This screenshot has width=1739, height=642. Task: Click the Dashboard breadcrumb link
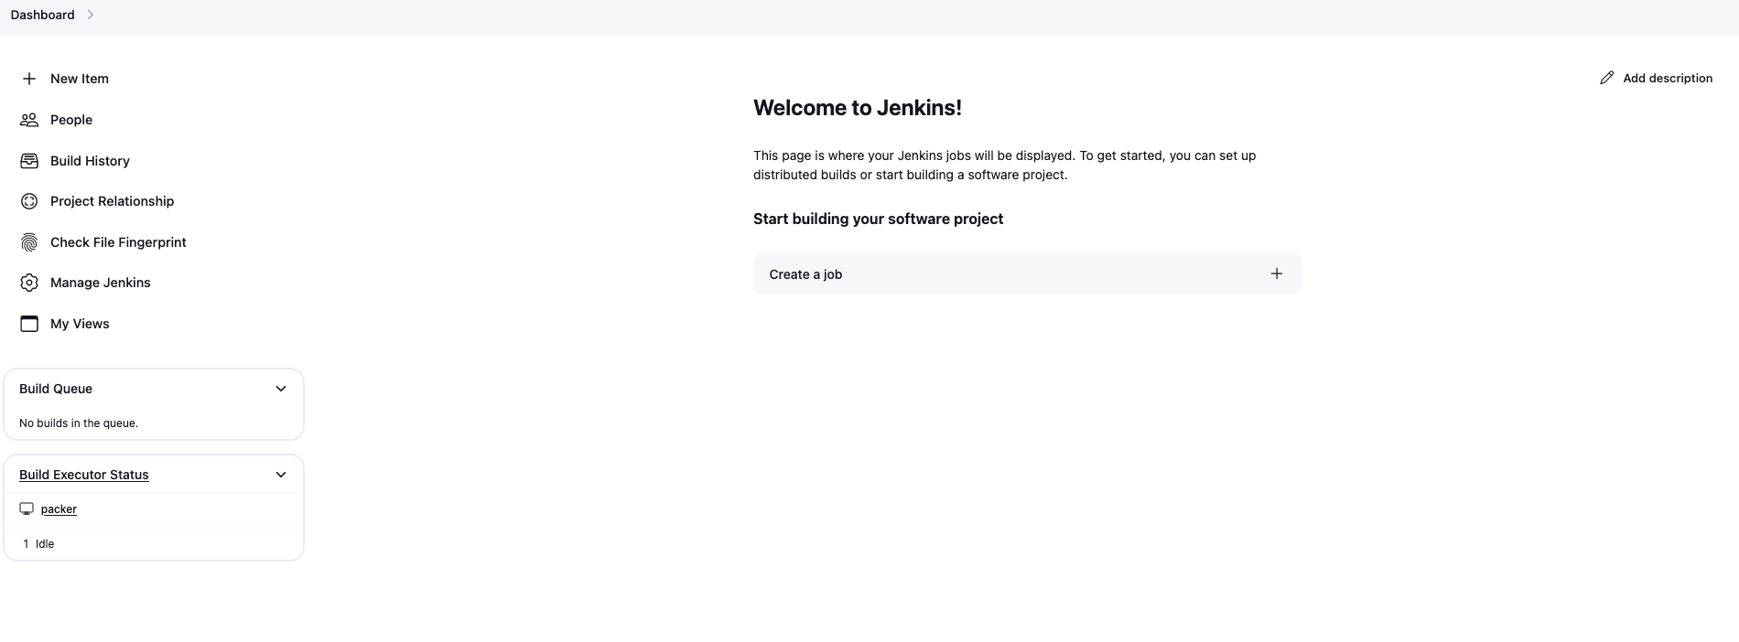click(x=42, y=15)
